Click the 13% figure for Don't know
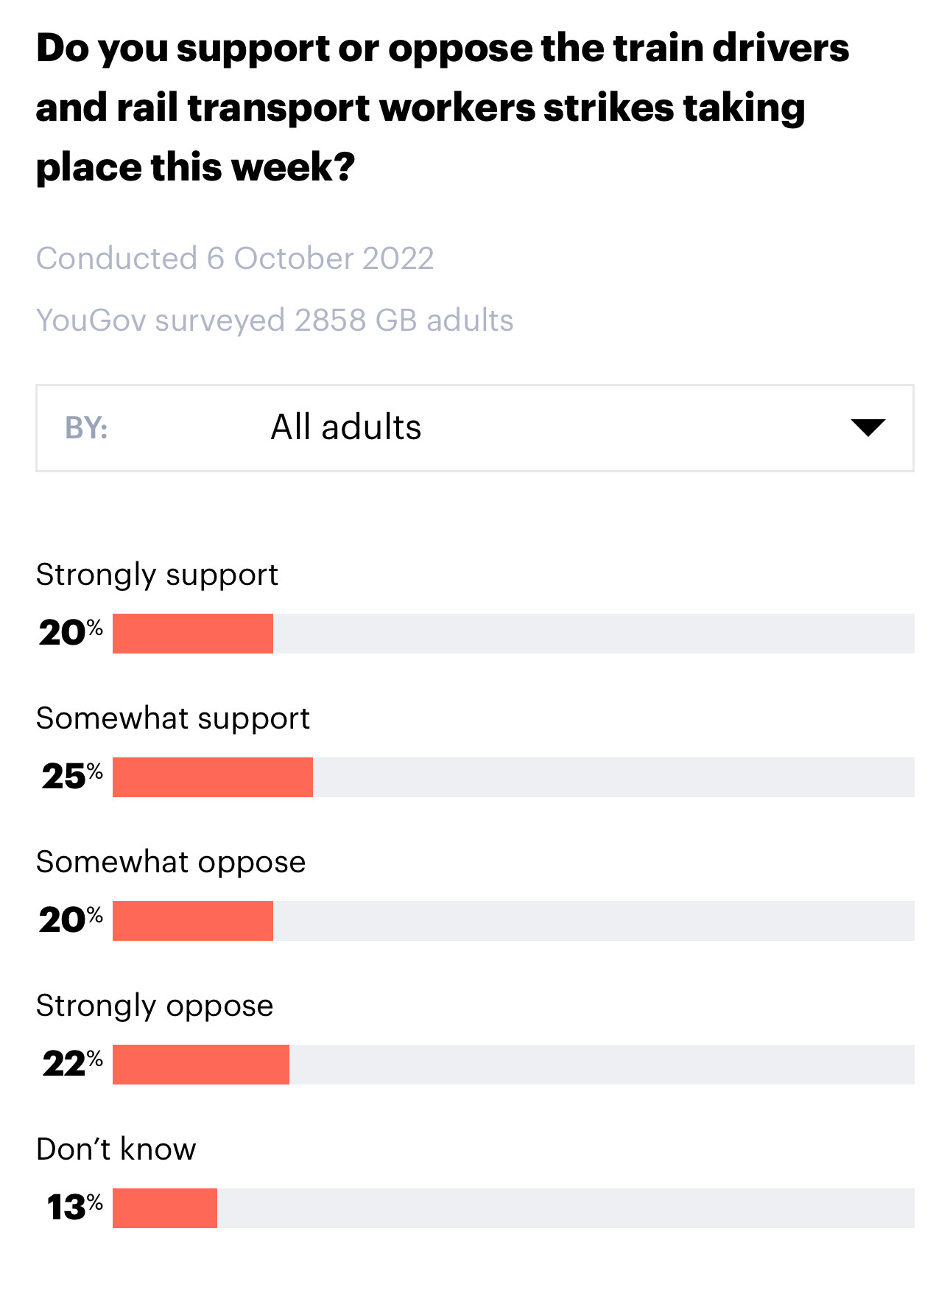Screen dimensions: 950x1293 [75, 1208]
